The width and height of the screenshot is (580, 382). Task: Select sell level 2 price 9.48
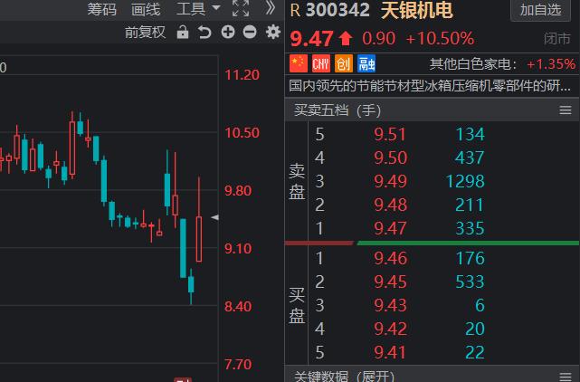point(390,205)
